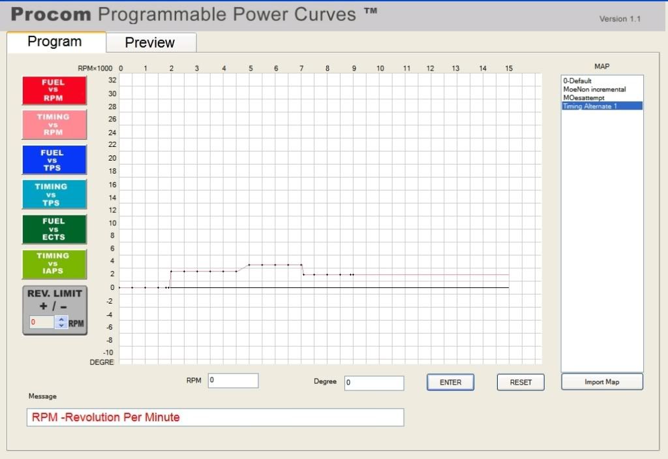Open the blue FUEL vs TPS curve

click(x=54, y=160)
